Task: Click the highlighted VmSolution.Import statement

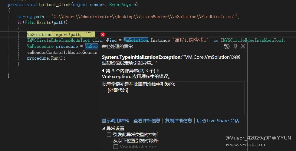Action: coord(61,34)
